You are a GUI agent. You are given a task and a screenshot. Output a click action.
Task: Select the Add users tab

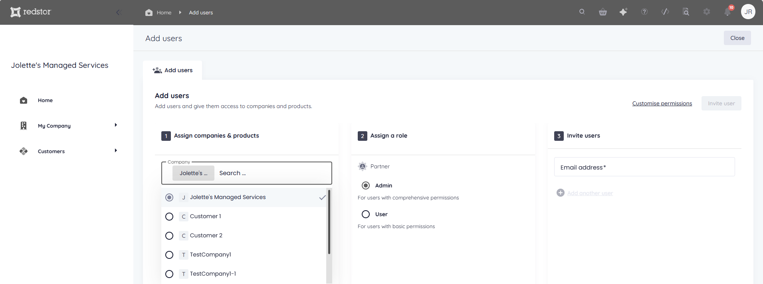click(x=172, y=70)
